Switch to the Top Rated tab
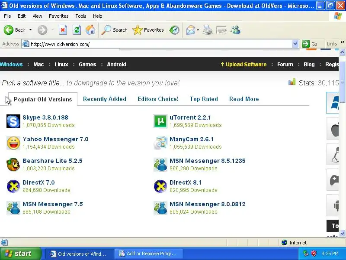Image resolution: width=346 pixels, height=260 pixels. coord(204,99)
